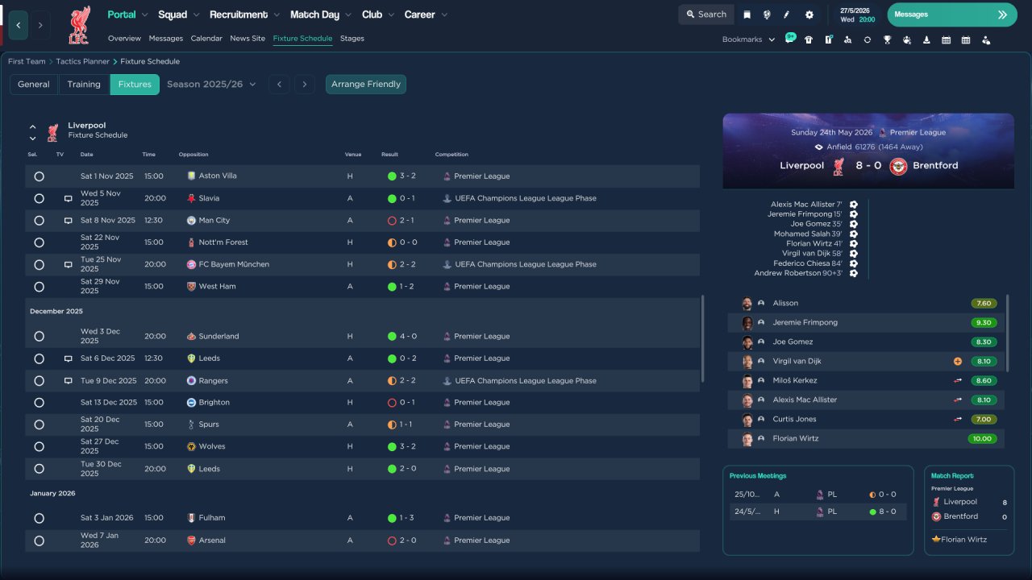
Task: Go back with the left arrow button
Action: coord(18,25)
